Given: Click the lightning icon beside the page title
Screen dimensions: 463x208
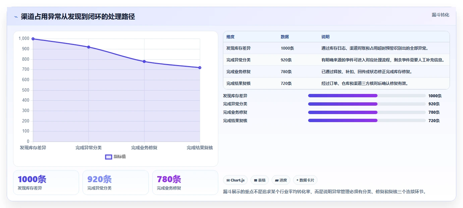Looking at the screenshot, I should point(16,17).
